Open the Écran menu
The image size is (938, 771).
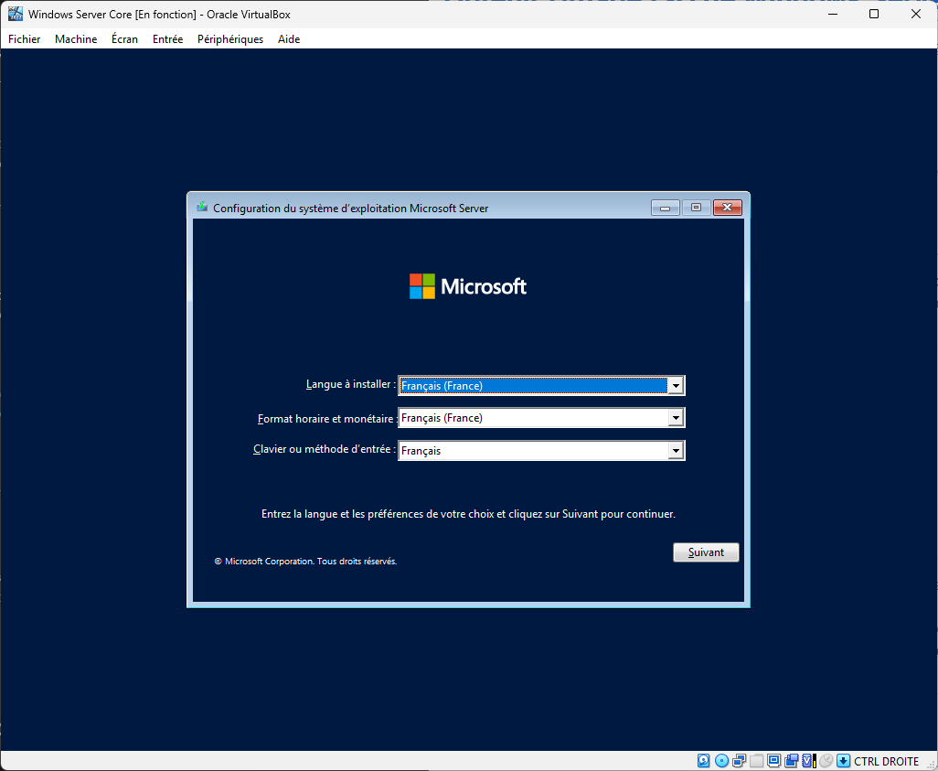124,39
